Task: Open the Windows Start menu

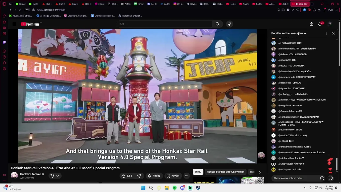Action: click(143, 188)
